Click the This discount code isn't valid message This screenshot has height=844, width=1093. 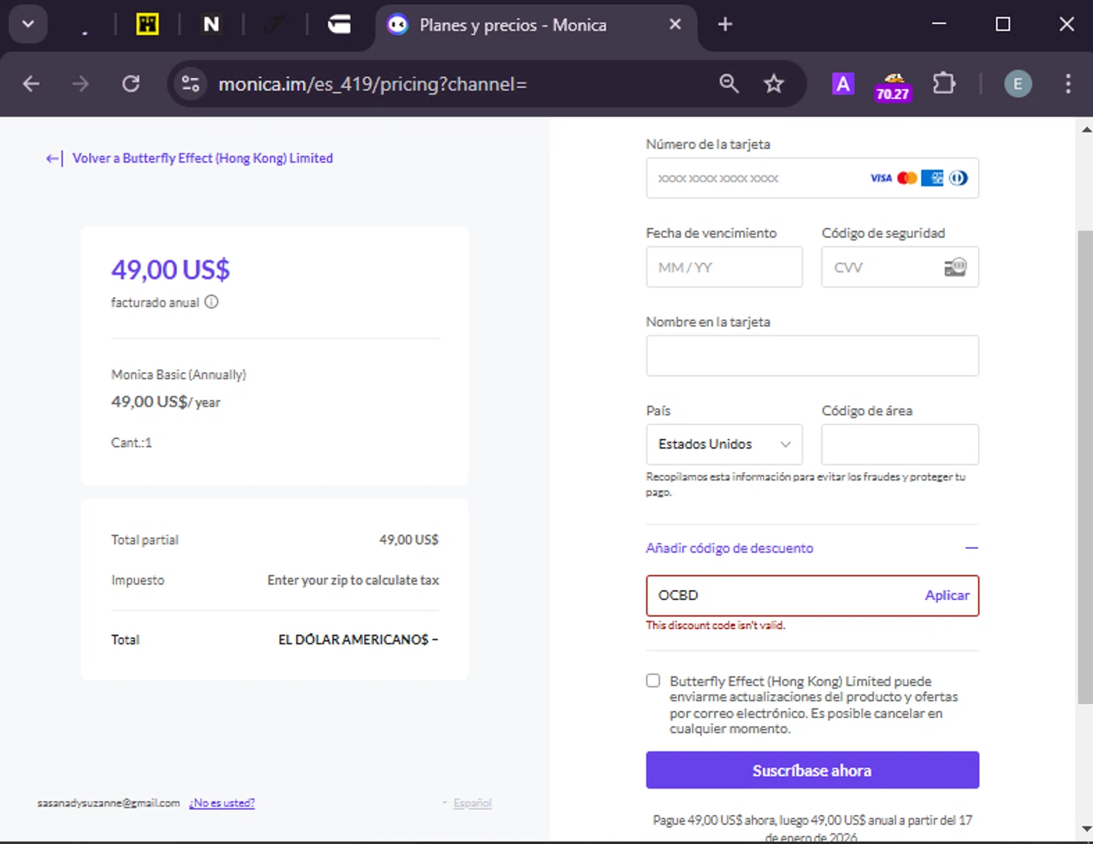(x=715, y=625)
